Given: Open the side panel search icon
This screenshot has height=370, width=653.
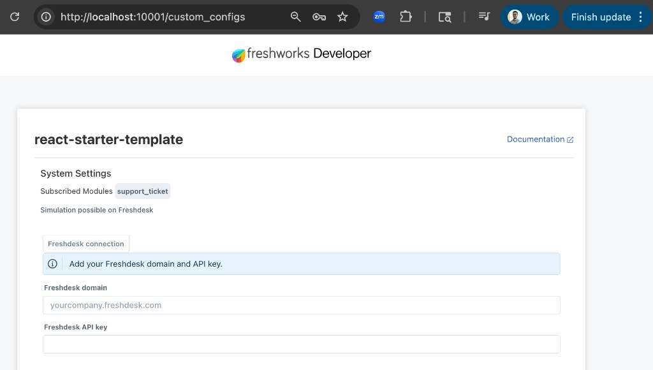Looking at the screenshot, I should 444,17.
